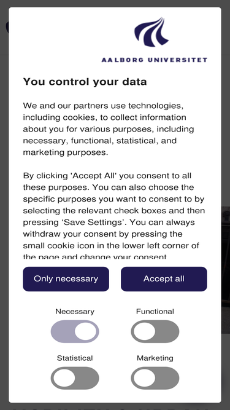Click the Statistical label text
230x410 pixels.
point(75,358)
